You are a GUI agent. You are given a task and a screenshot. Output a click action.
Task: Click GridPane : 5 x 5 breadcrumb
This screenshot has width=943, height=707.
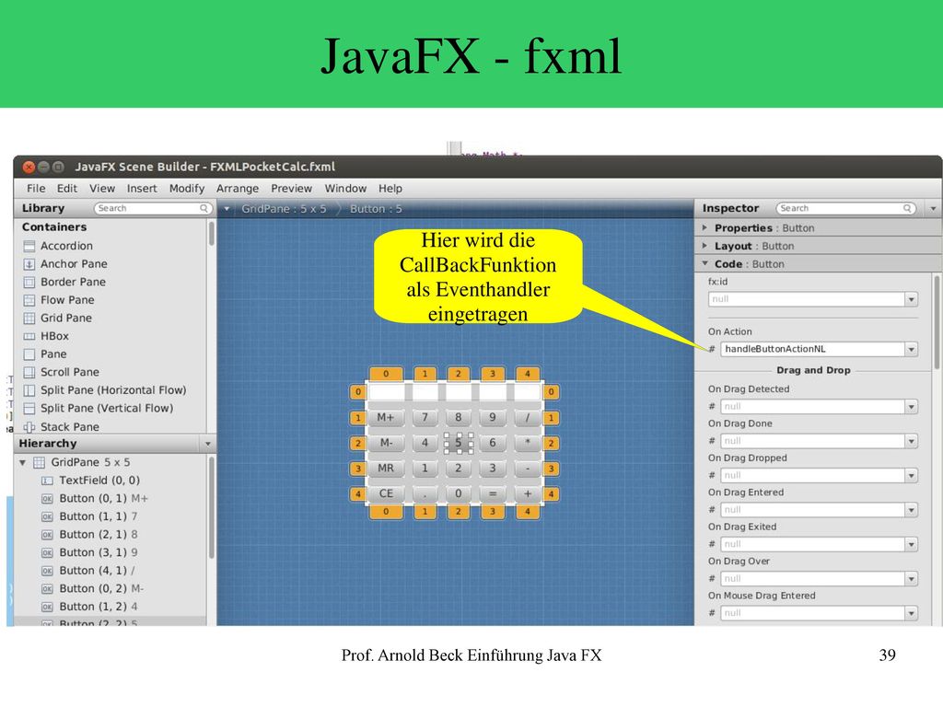[x=284, y=209]
